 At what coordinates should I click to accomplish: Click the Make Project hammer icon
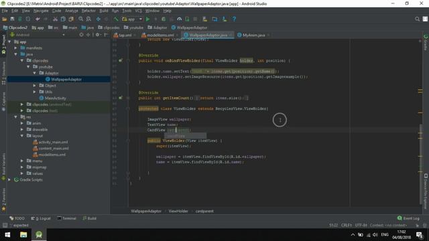(x=116, y=19)
